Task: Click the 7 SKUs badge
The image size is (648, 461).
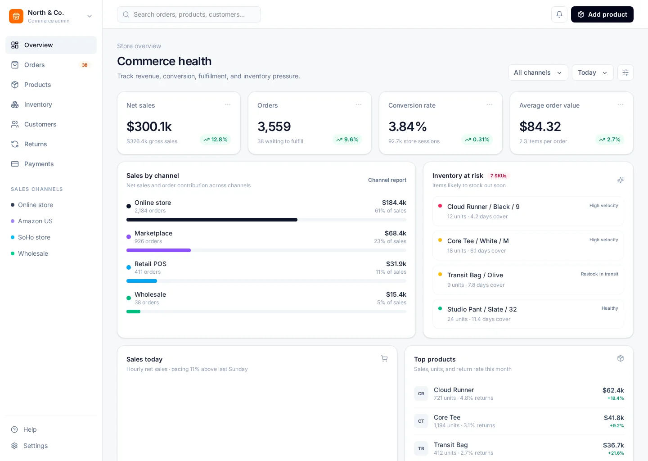Action: point(498,176)
